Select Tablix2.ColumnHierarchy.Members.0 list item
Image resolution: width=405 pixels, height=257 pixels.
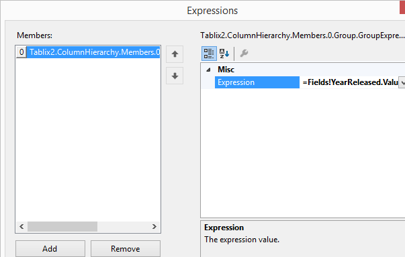pos(93,52)
